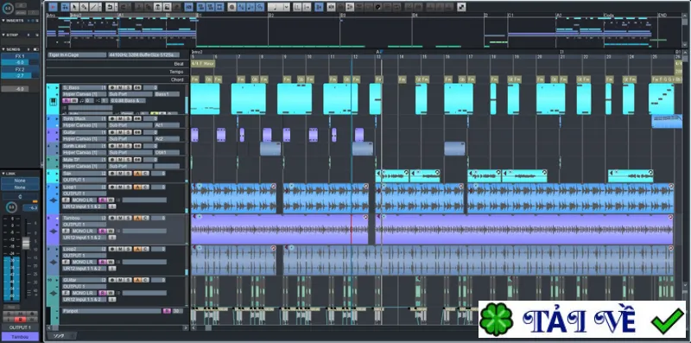The height and width of the screenshot is (343, 691).
Task: Click the Sub Port field on Guitar track
Action: pyautogui.click(x=130, y=139)
